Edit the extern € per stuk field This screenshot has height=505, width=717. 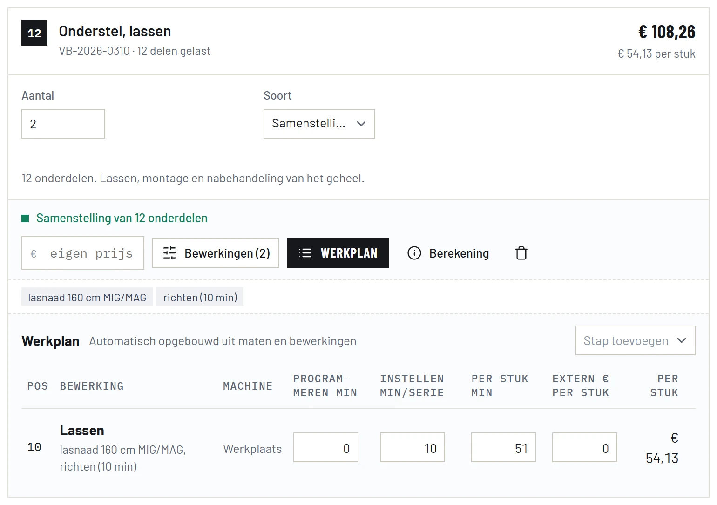585,447
